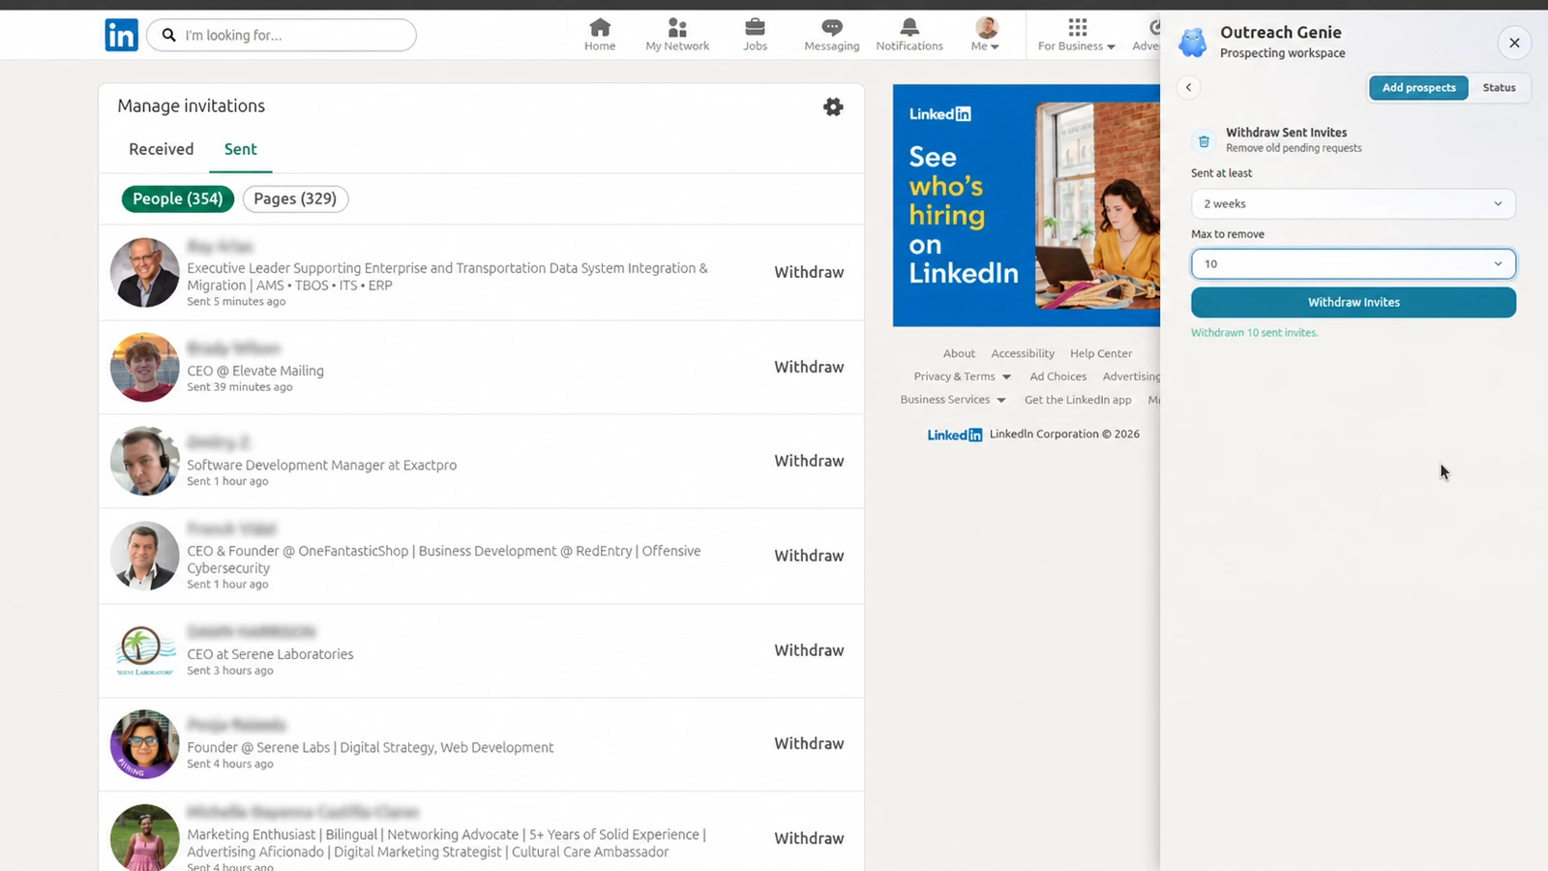Open Exactpro manager's profile photo
1548x871 pixels.
(145, 462)
